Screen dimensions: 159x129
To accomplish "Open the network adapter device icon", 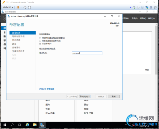I will [x=147, y=7].
